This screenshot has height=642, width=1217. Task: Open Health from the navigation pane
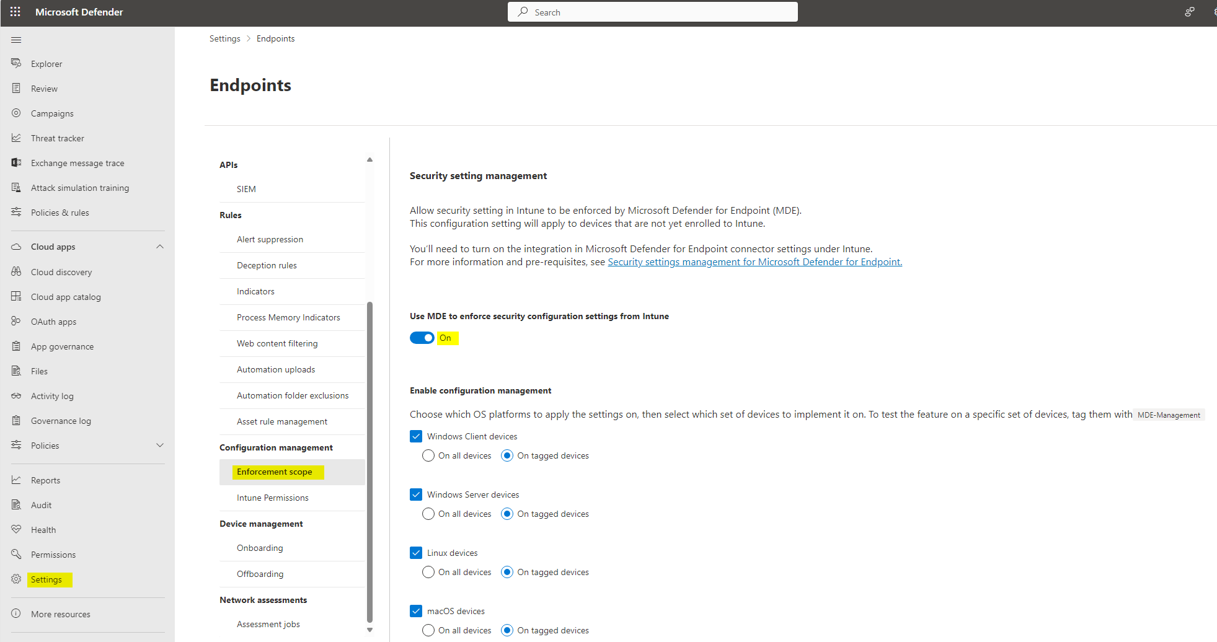(x=43, y=529)
